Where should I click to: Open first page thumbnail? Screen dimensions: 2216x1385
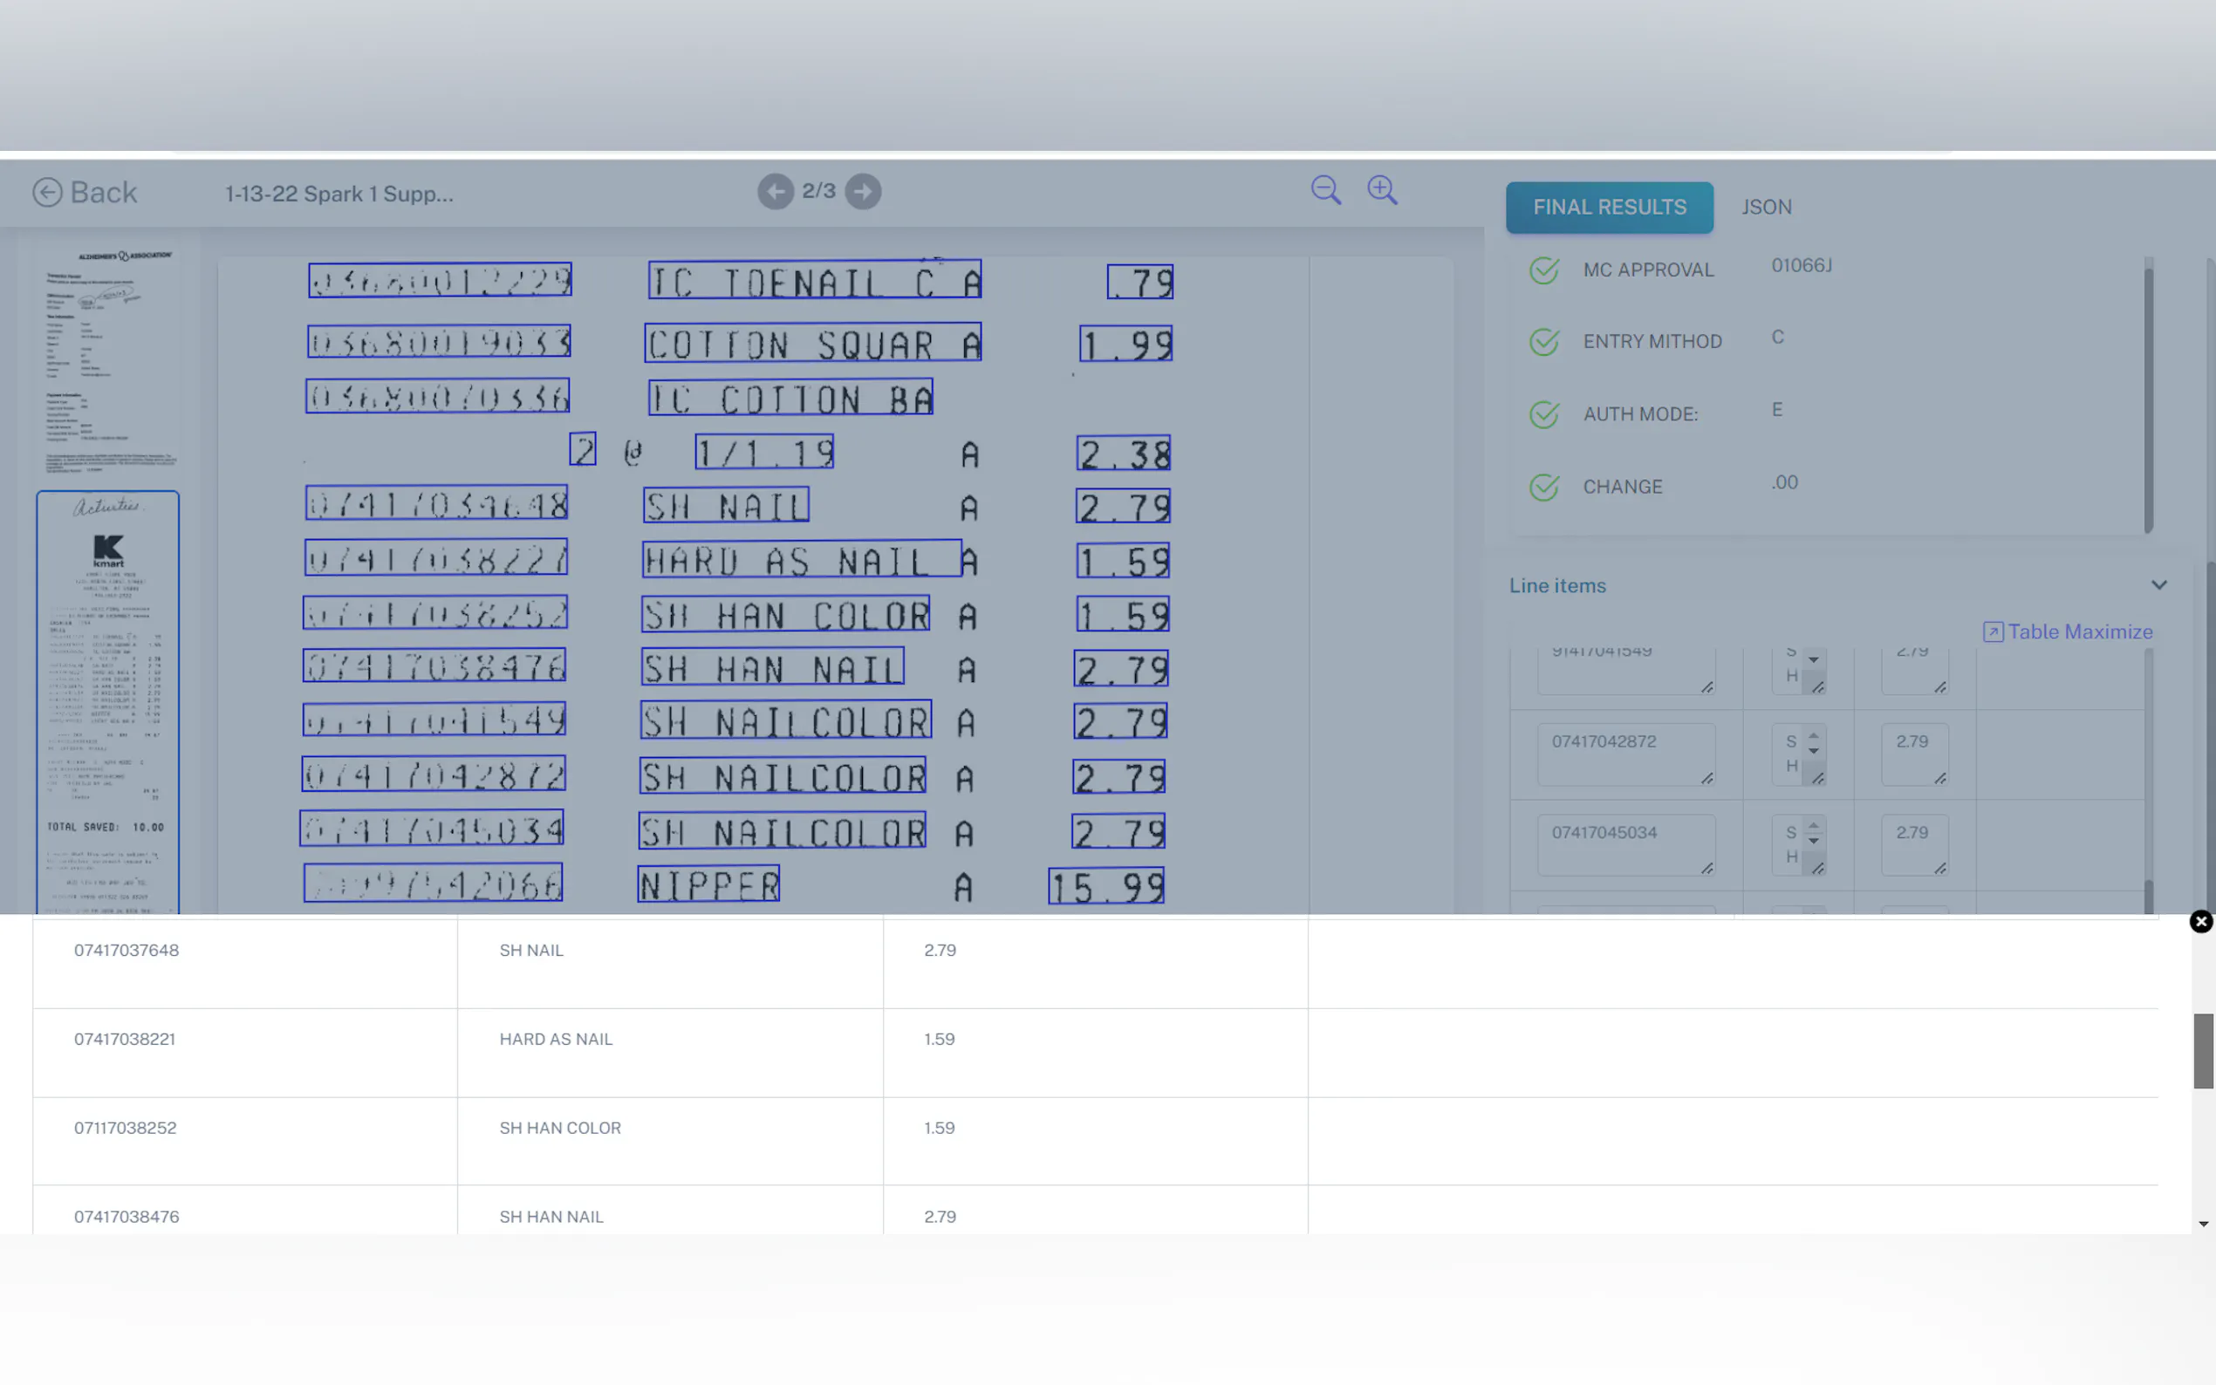[108, 359]
